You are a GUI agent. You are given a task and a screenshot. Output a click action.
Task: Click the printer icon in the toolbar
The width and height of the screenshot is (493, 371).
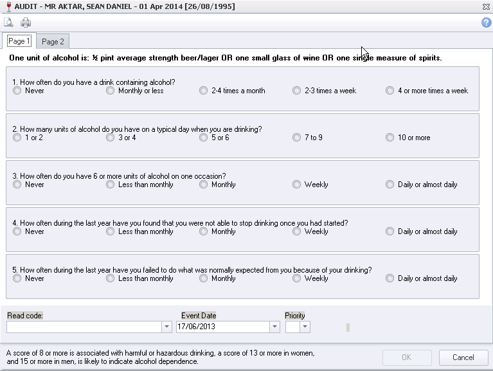26,23
